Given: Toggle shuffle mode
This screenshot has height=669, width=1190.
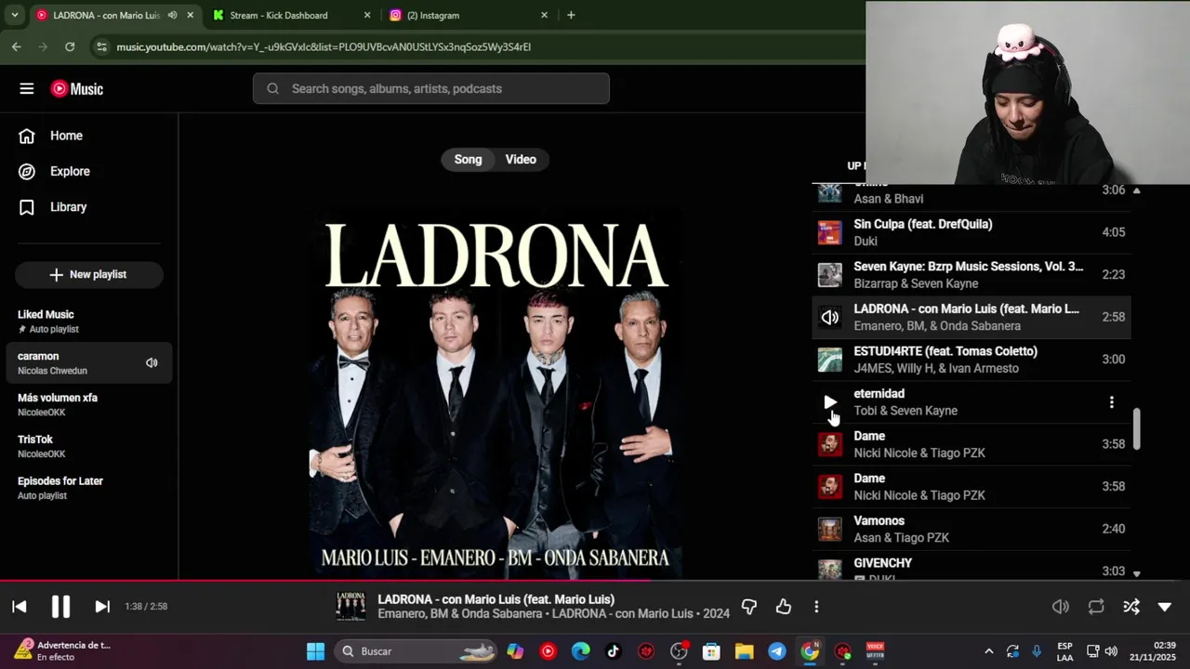Looking at the screenshot, I should click(x=1130, y=607).
